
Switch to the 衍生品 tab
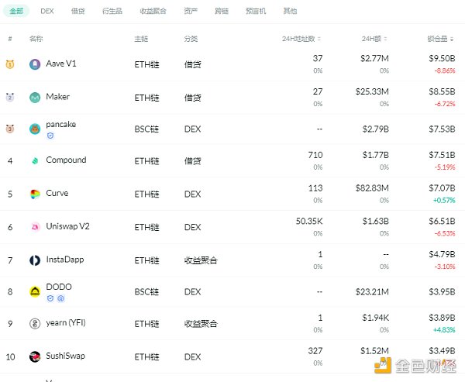coord(112,11)
